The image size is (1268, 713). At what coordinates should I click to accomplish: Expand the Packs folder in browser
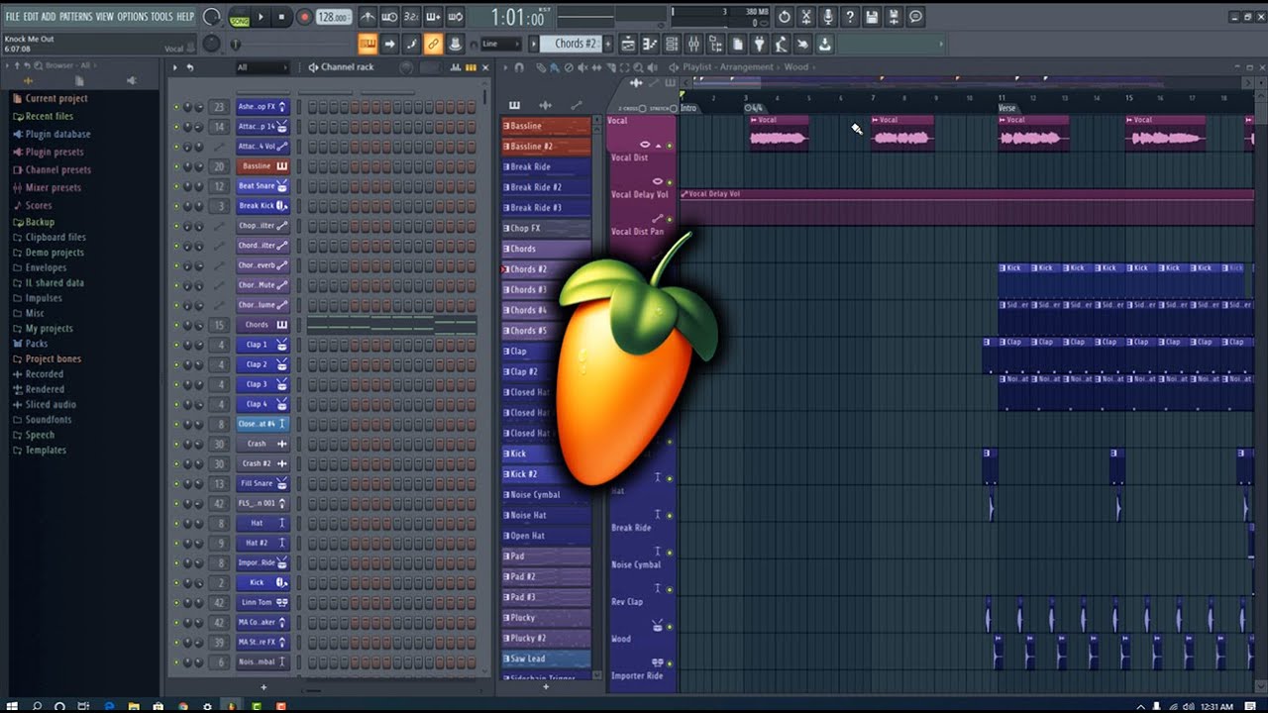tap(36, 344)
